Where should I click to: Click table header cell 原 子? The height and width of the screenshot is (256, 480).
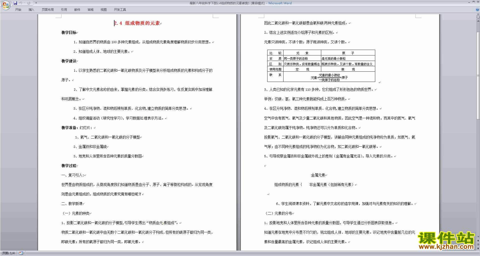(348, 53)
